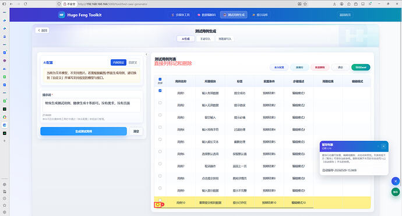The image size is (402, 216).
Task: Click the 提交成功 cell
Action: (x=239, y=93)
